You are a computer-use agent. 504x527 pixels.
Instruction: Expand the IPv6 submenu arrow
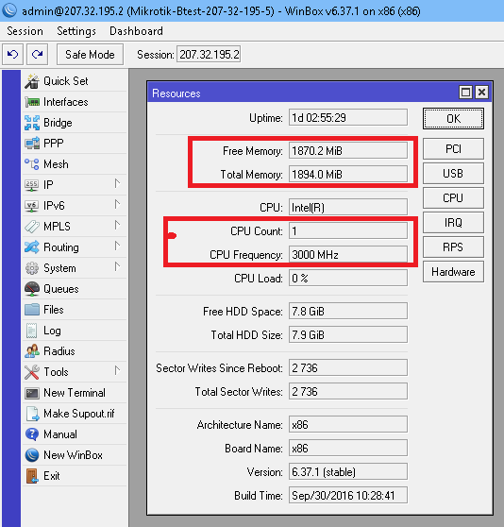pos(117,204)
